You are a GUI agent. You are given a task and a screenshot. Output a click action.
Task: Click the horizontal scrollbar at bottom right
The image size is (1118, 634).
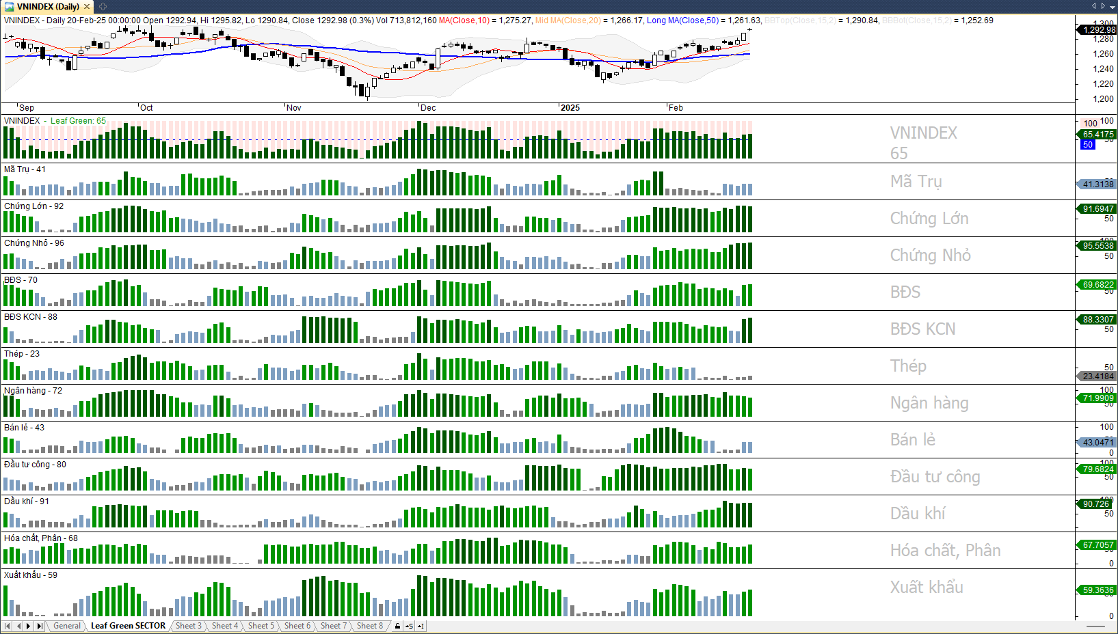(x=1095, y=626)
